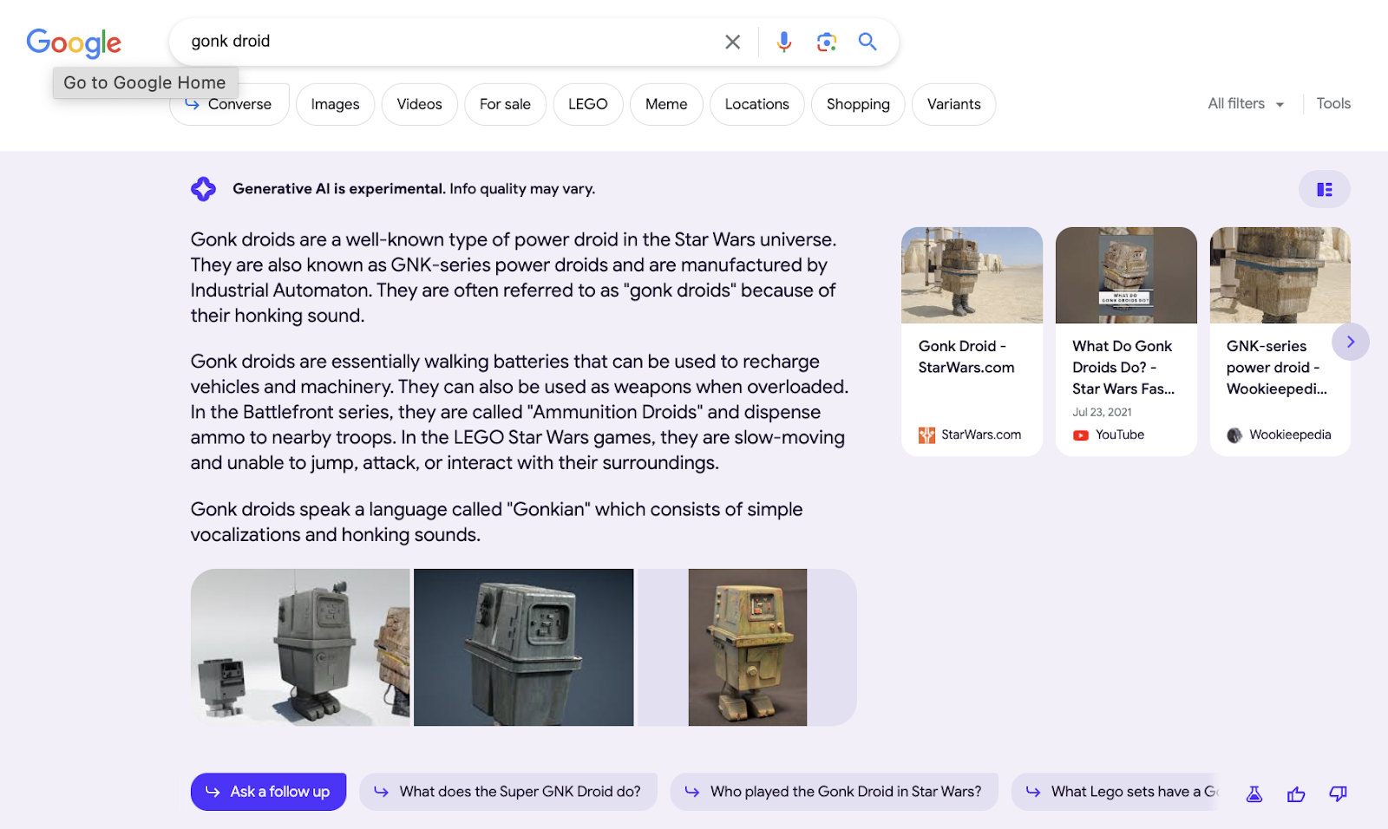This screenshot has width=1388, height=829.
Task: Advance source cards with the right chevron
Action: [x=1351, y=342]
